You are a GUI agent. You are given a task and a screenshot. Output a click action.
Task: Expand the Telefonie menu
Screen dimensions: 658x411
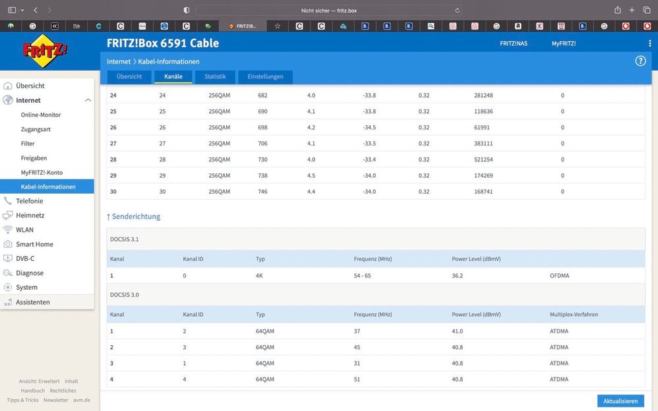(x=30, y=201)
